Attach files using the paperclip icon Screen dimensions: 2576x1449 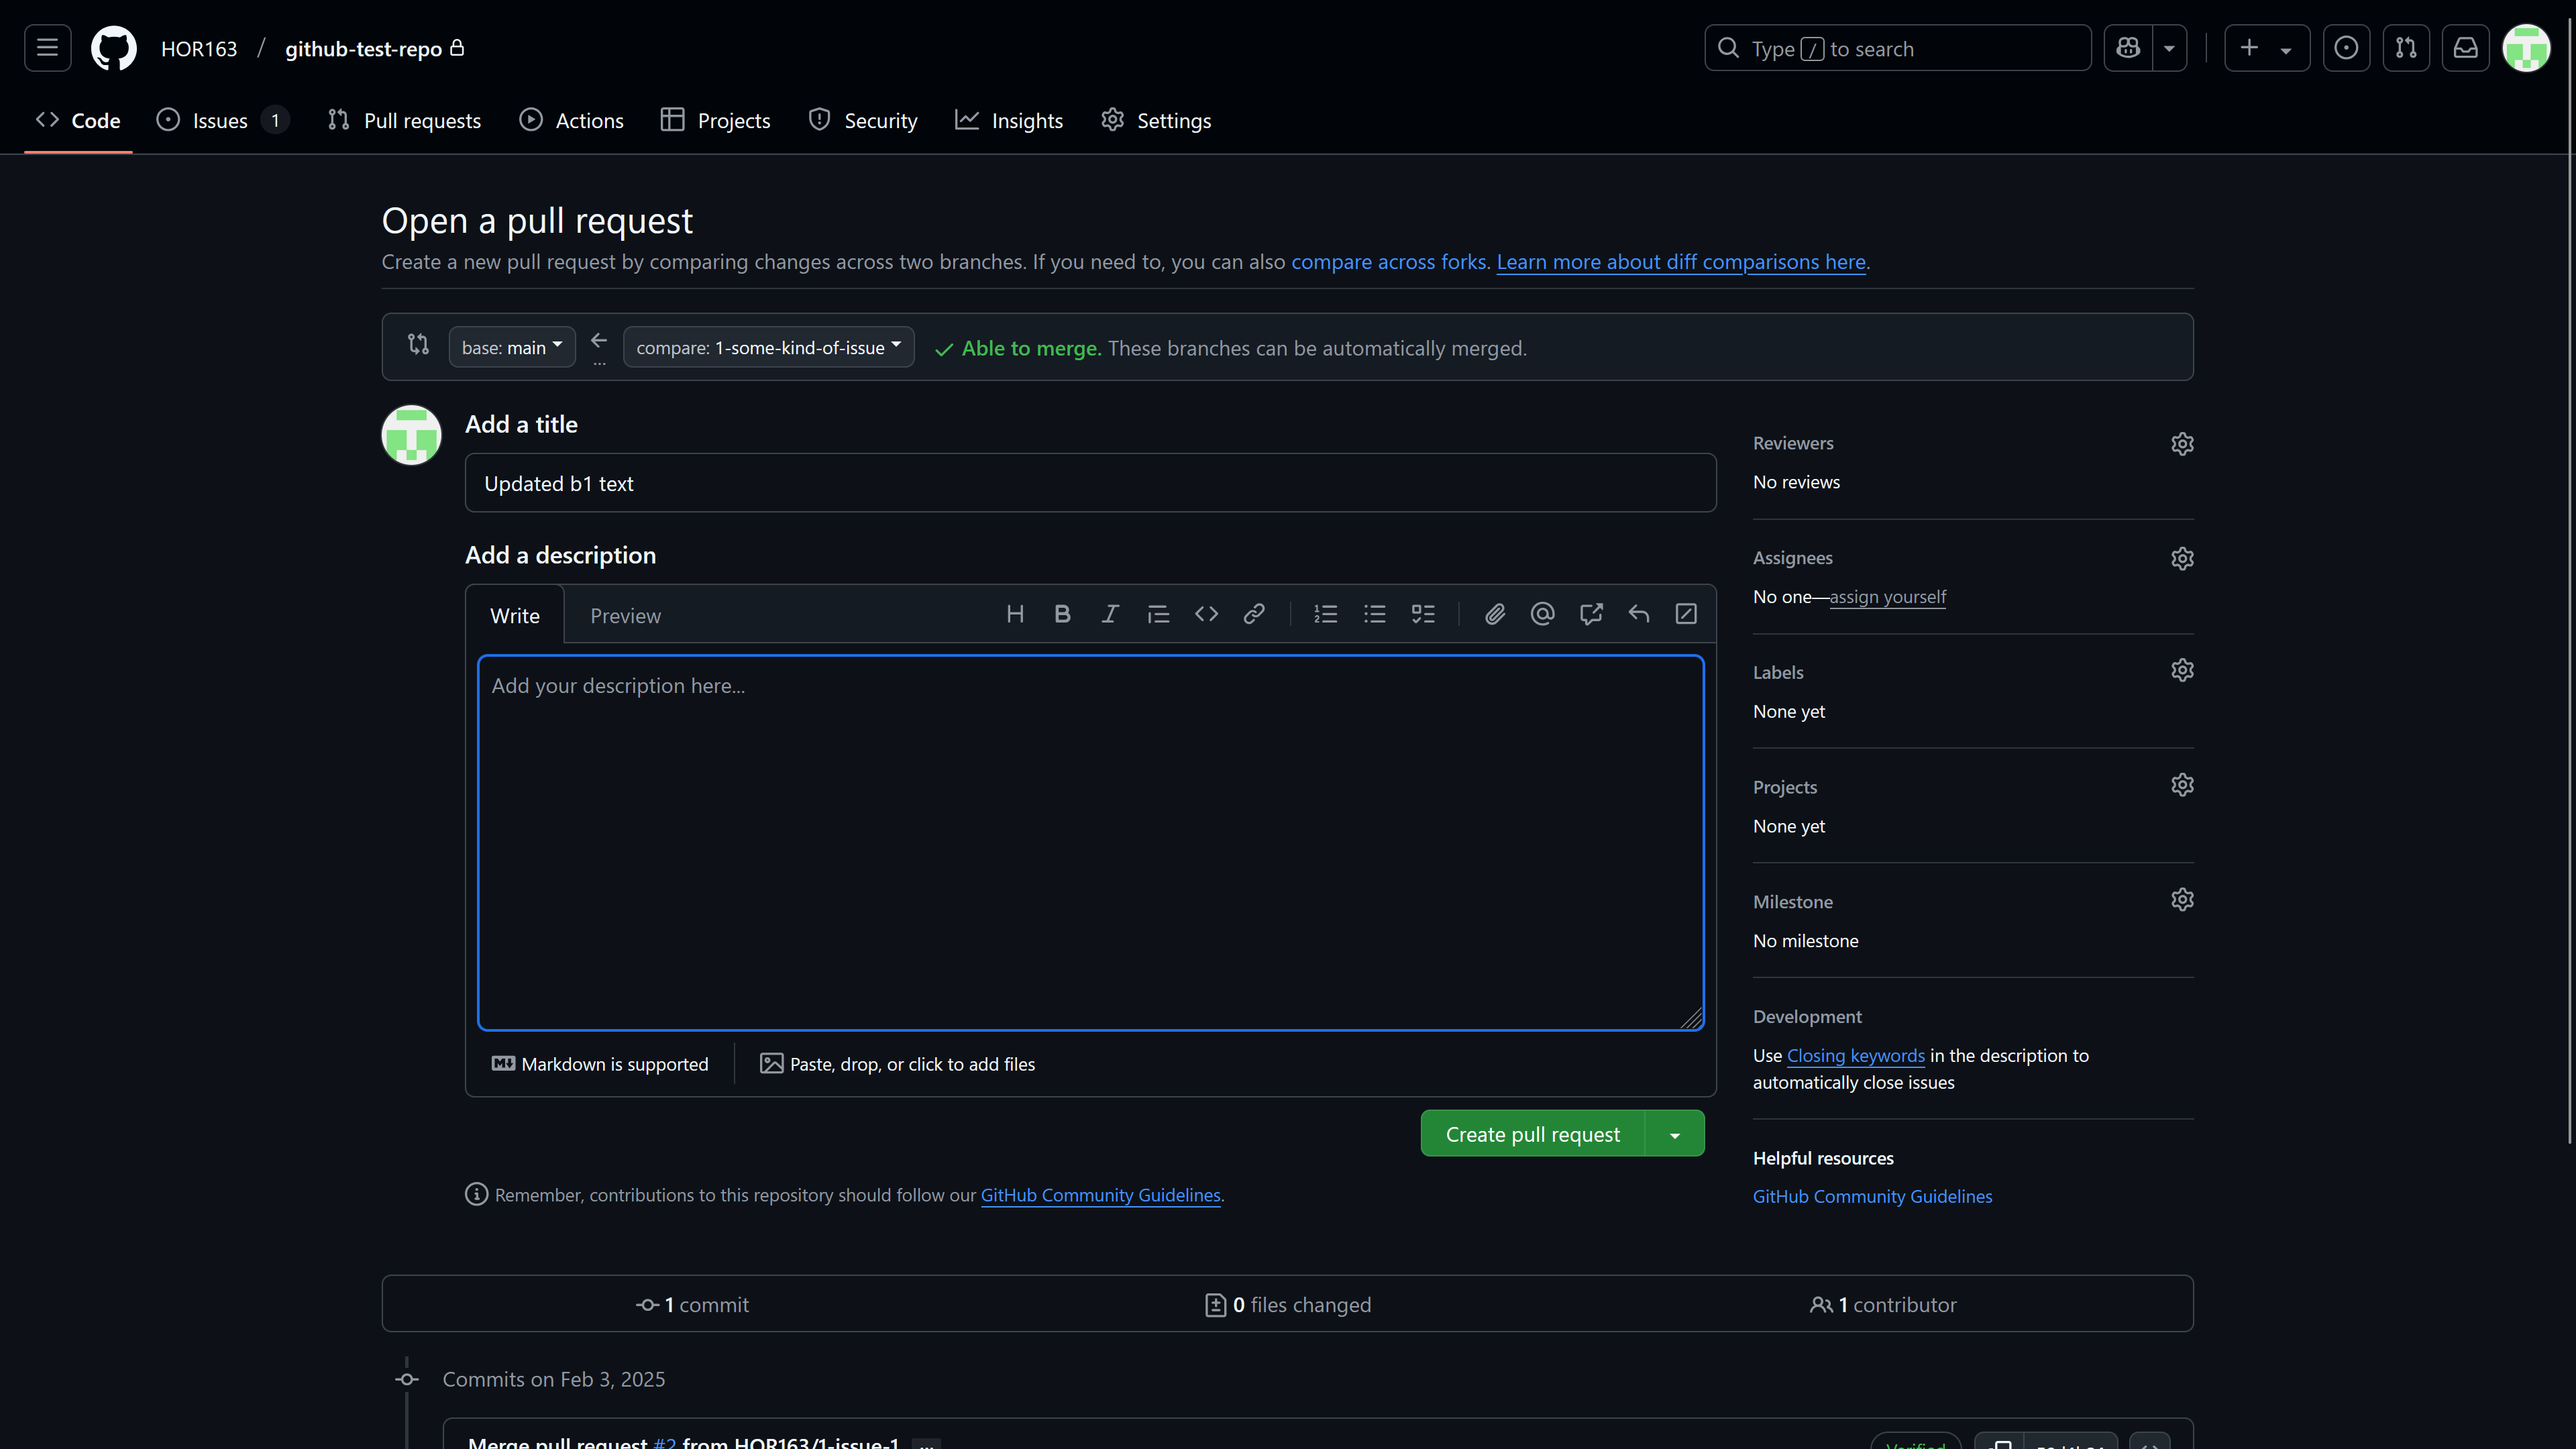tap(1495, 614)
